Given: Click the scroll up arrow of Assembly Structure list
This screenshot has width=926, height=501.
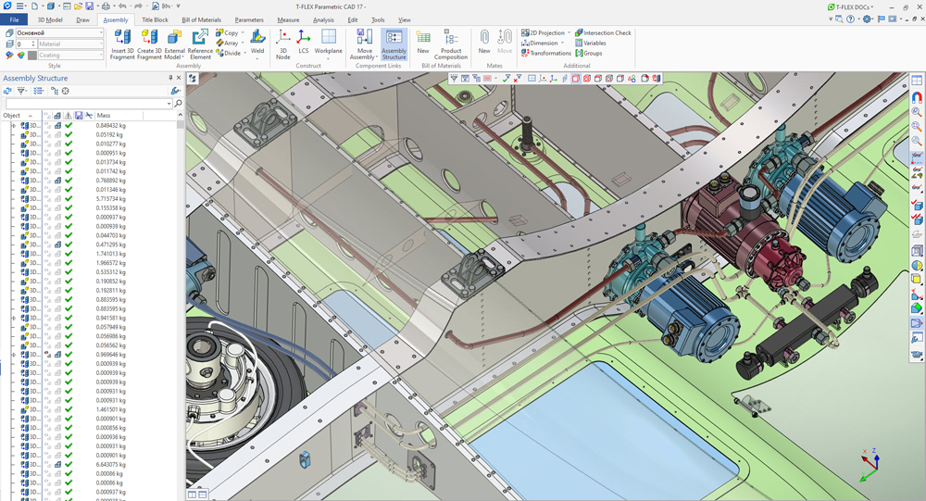Looking at the screenshot, I should click(181, 115).
